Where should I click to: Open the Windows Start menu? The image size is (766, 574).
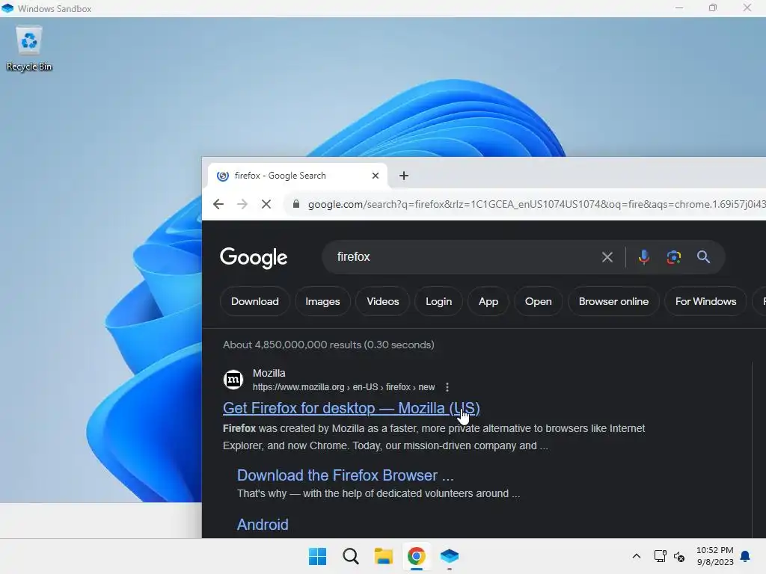[x=317, y=556]
